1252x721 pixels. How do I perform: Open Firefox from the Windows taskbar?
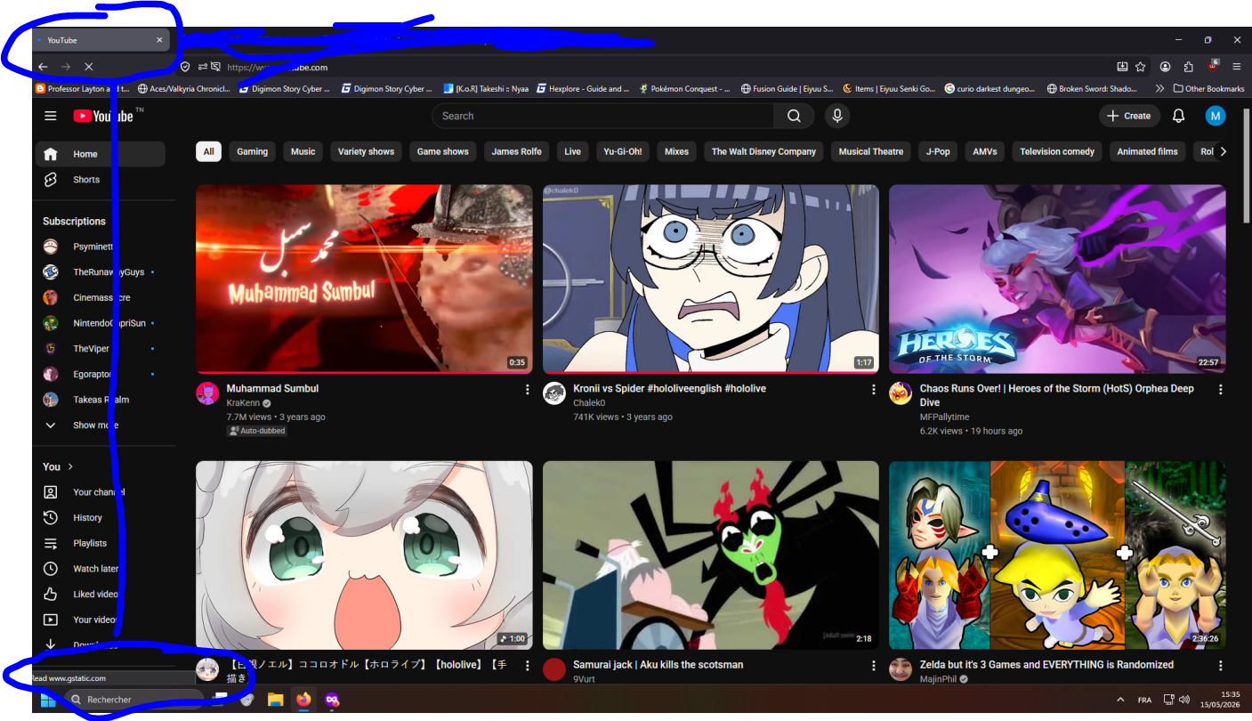coord(303,700)
